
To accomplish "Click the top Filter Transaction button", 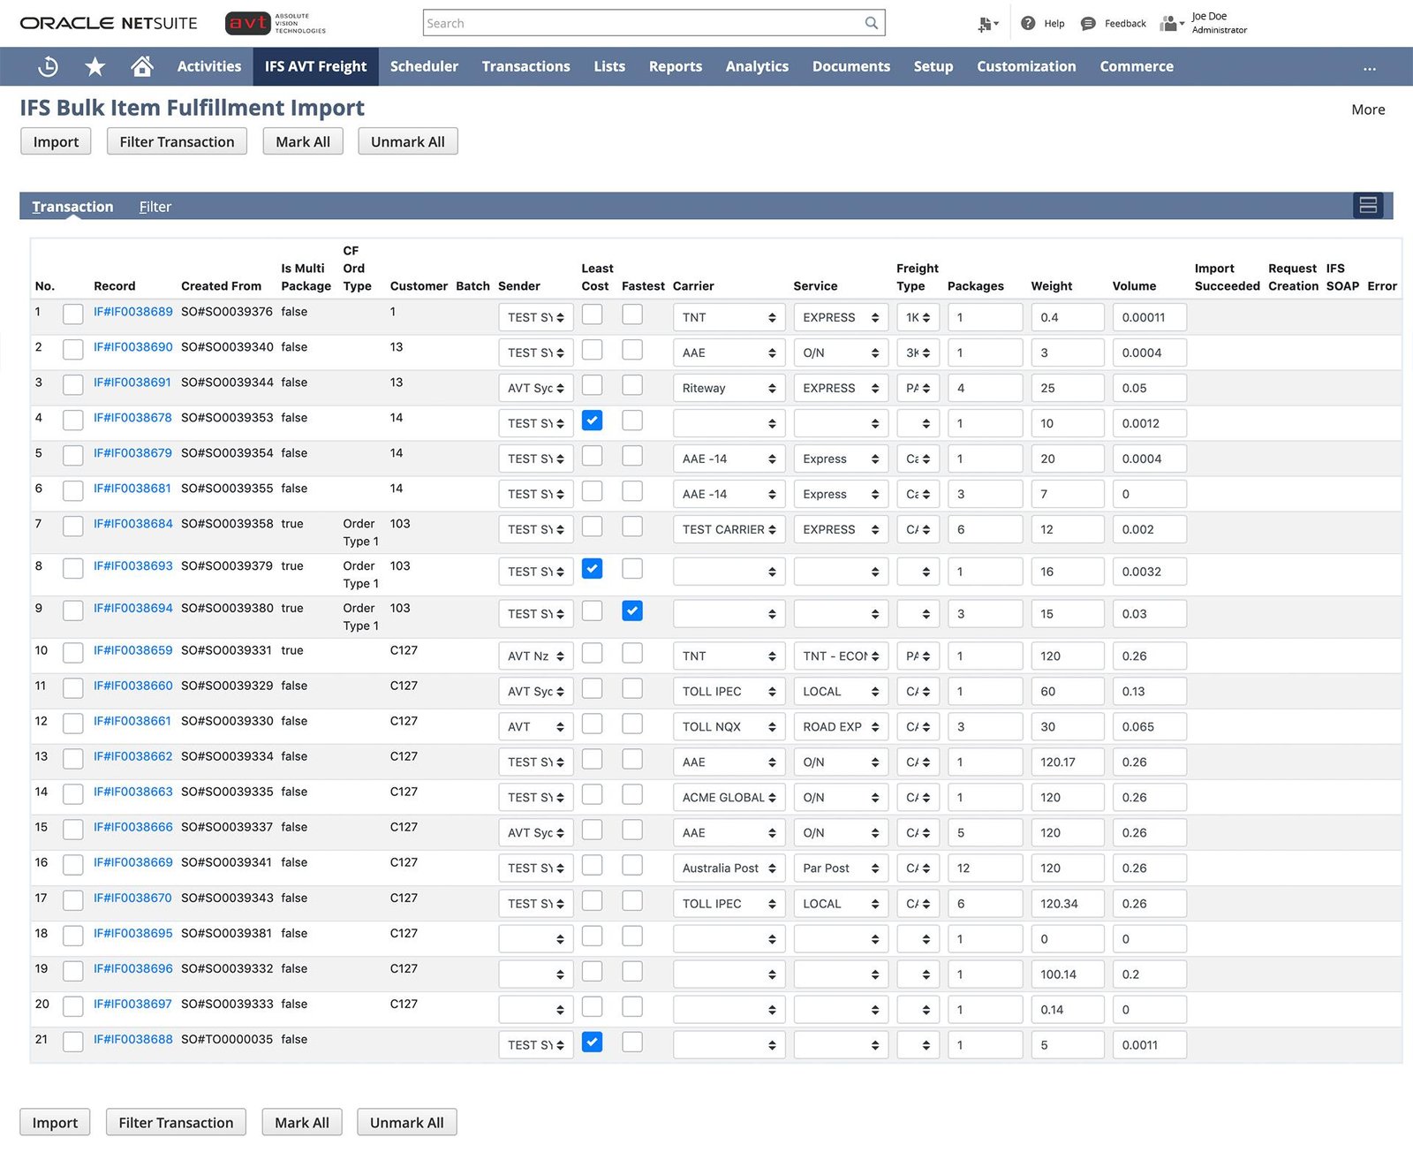I will (x=177, y=141).
